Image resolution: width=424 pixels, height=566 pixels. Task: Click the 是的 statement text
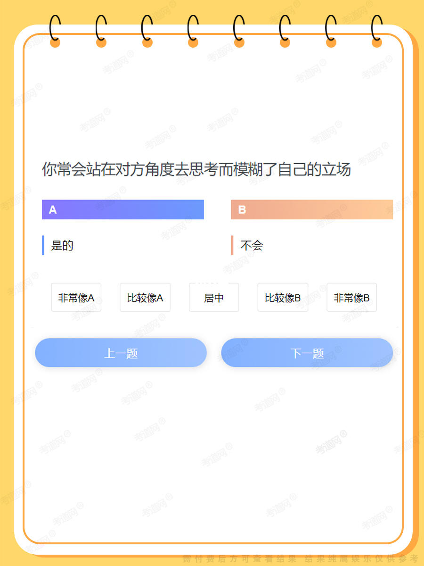62,245
